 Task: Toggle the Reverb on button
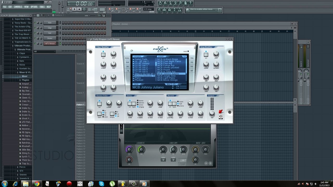pyautogui.click(x=170, y=104)
